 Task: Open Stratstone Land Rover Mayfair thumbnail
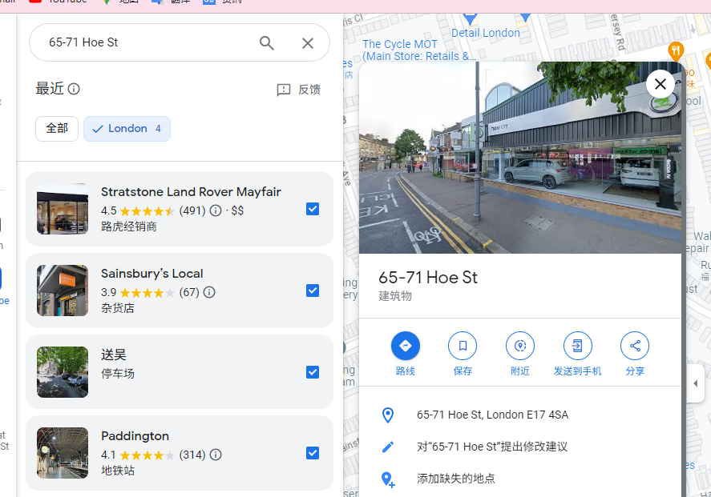point(63,209)
